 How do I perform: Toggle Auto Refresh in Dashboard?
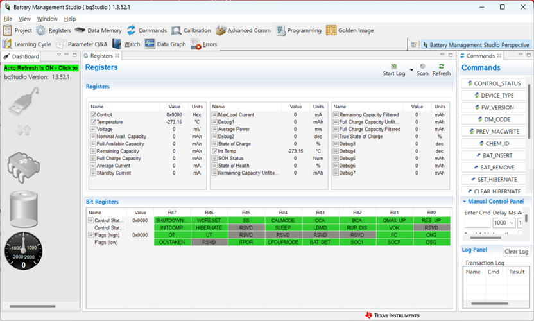(x=41, y=68)
